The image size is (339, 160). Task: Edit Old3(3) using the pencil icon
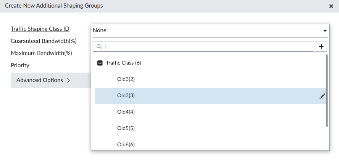pos(322,96)
